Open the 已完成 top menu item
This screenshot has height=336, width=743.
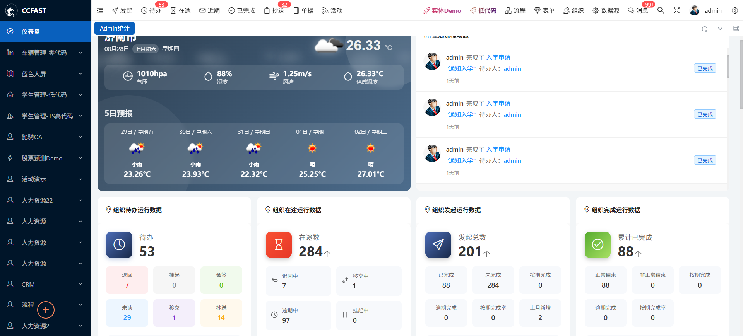tap(242, 10)
